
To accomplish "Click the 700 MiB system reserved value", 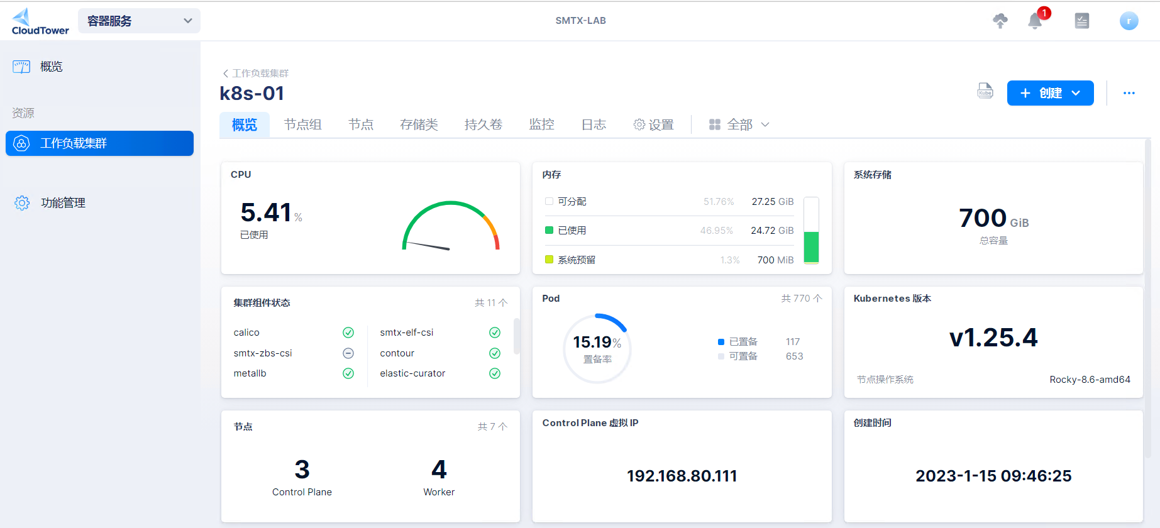I will pyautogui.click(x=775, y=260).
